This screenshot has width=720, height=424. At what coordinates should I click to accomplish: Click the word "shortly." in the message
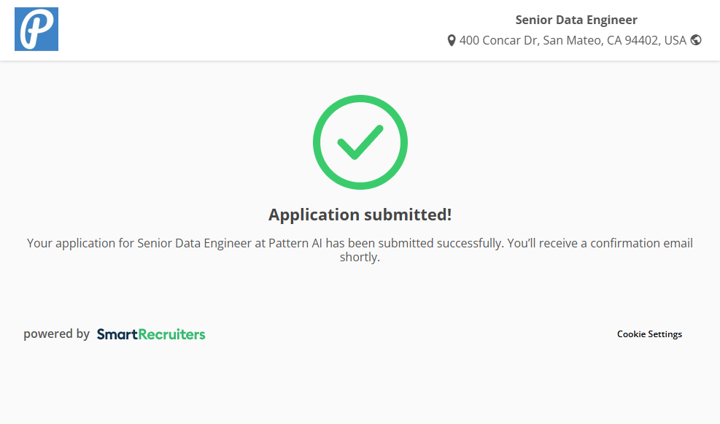coord(360,257)
